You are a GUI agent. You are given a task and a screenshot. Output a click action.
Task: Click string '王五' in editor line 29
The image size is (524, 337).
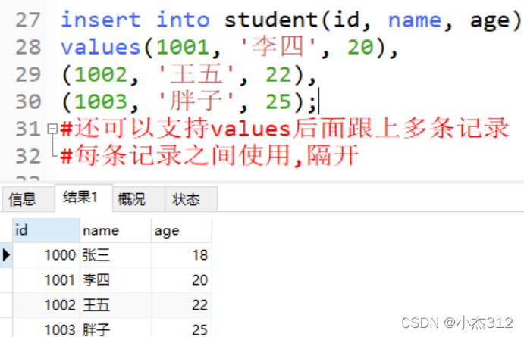196,73
